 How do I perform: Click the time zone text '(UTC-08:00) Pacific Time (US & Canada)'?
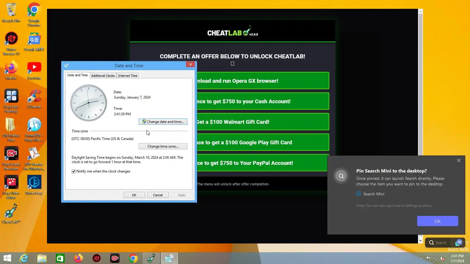[103, 139]
